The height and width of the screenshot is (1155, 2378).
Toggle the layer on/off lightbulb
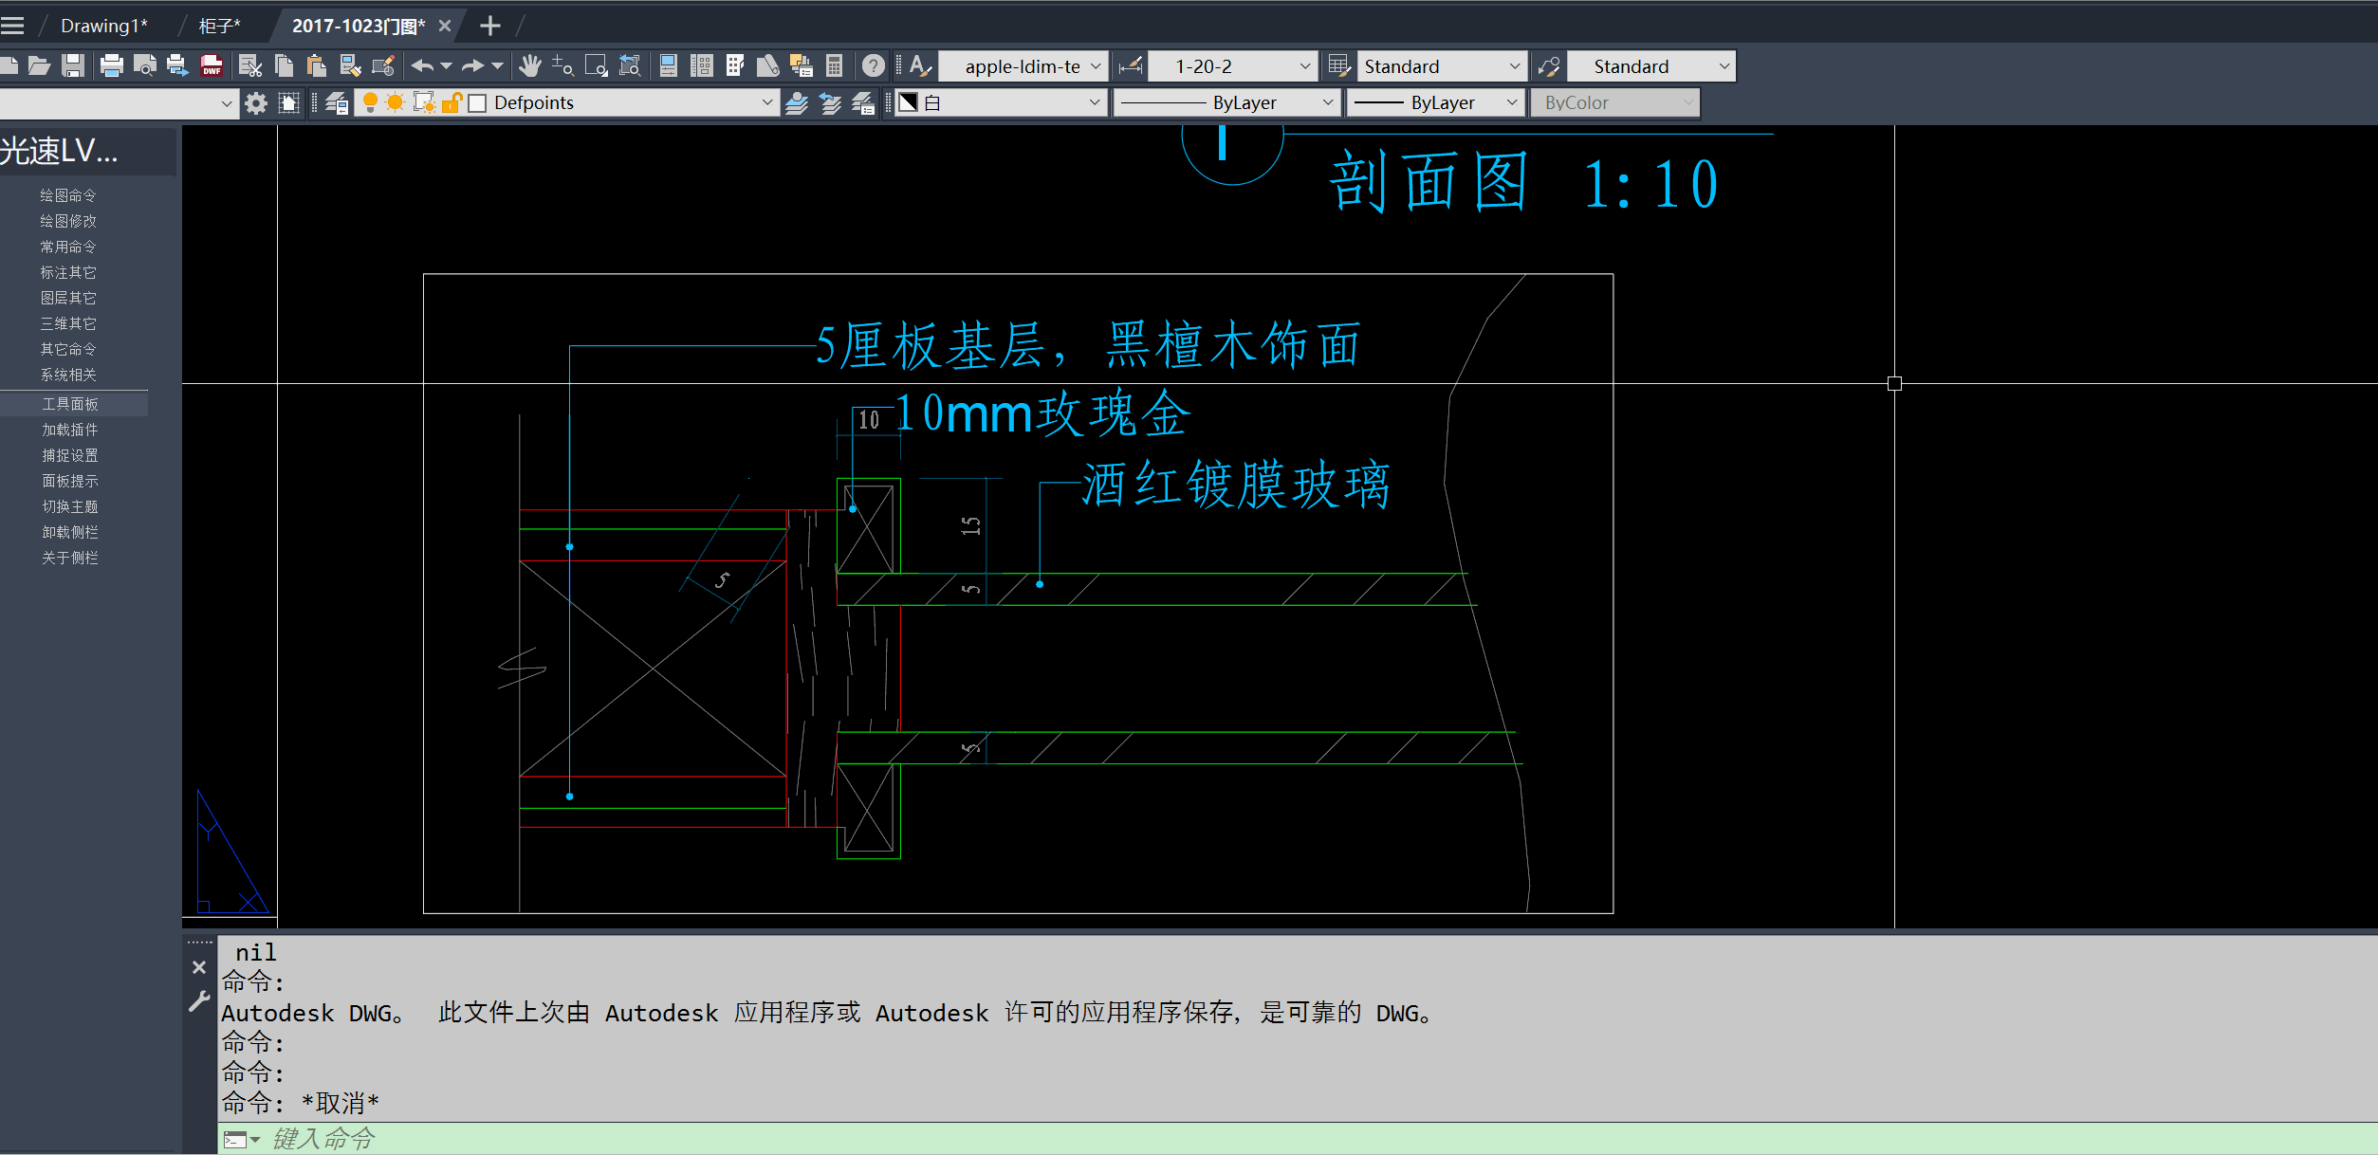(370, 102)
